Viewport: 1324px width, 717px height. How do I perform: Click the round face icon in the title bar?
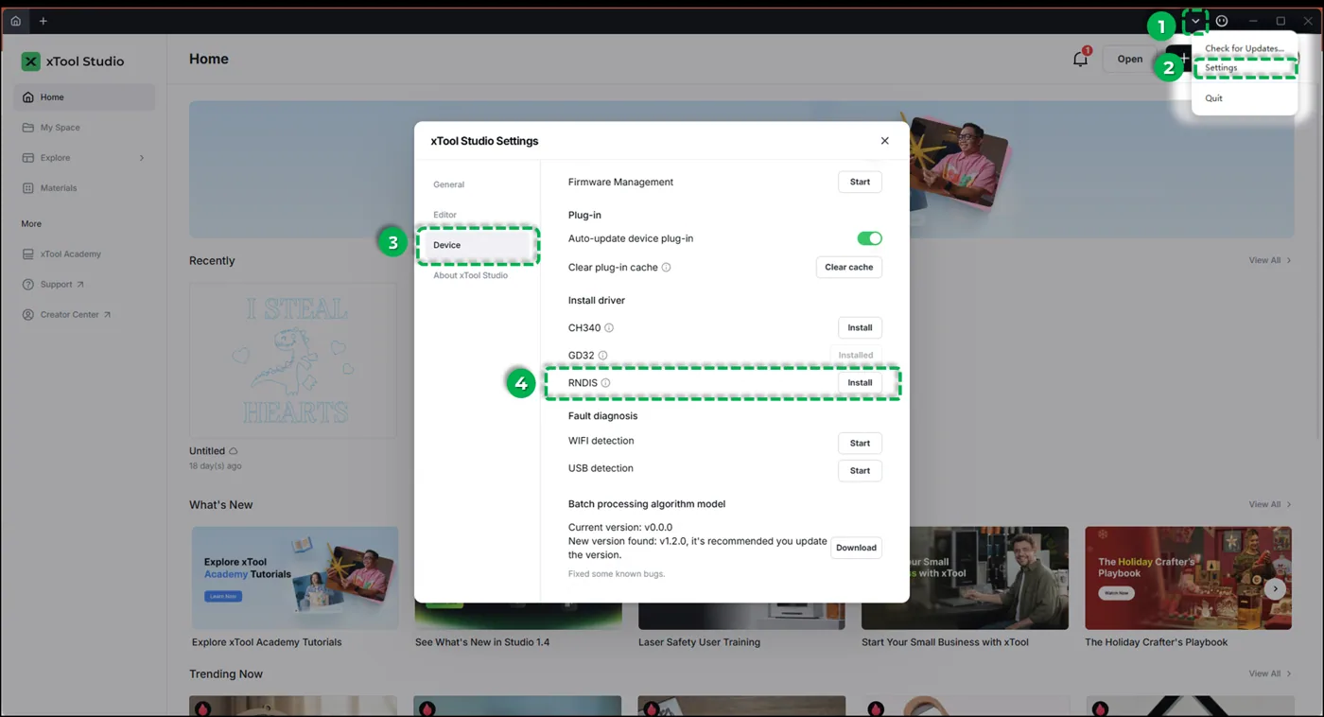(x=1222, y=21)
